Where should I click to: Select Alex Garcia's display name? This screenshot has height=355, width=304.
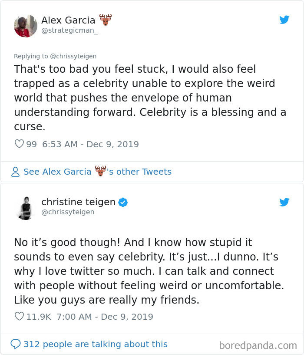pyautogui.click(x=69, y=19)
